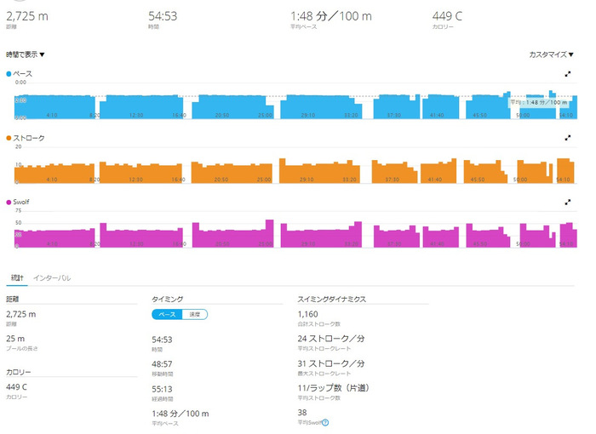Switch to the インターバル tab

tap(52, 277)
